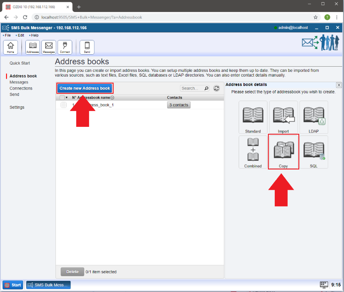Tick the select-all checkbox in list header
The image size is (344, 292).
62,98
